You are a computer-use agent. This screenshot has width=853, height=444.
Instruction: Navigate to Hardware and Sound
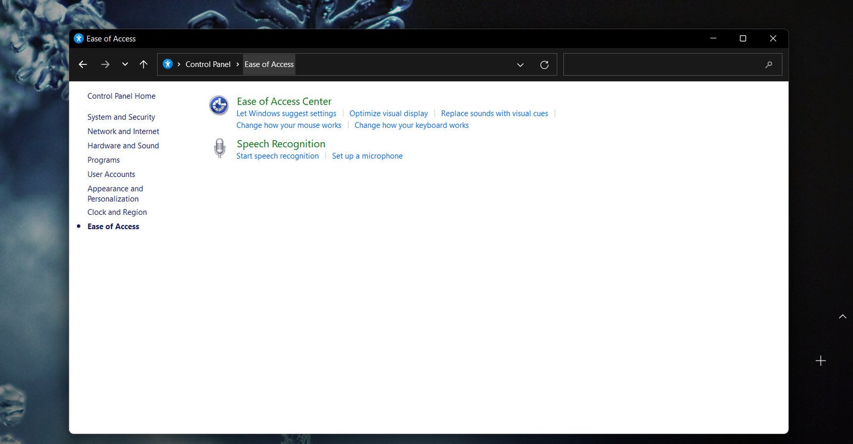[123, 146]
